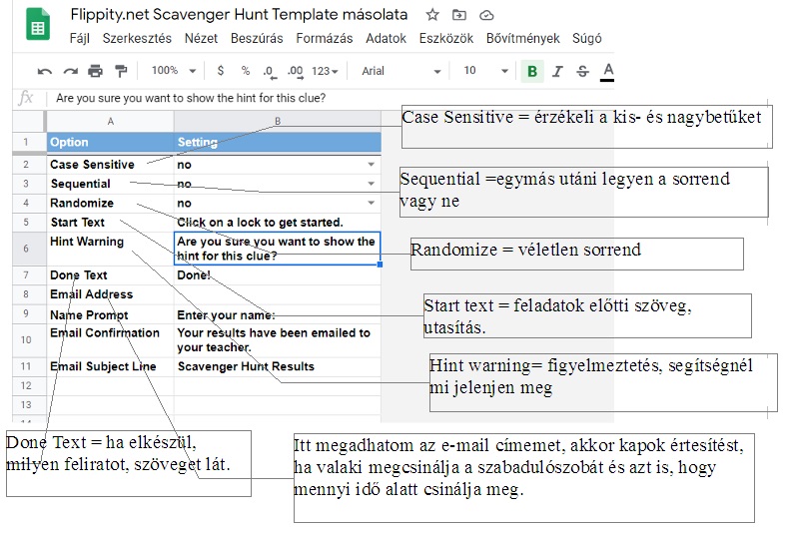Select the 'Email Confirmation' cell
Image resolution: width=792 pixels, height=534 pixels.
(x=110, y=340)
